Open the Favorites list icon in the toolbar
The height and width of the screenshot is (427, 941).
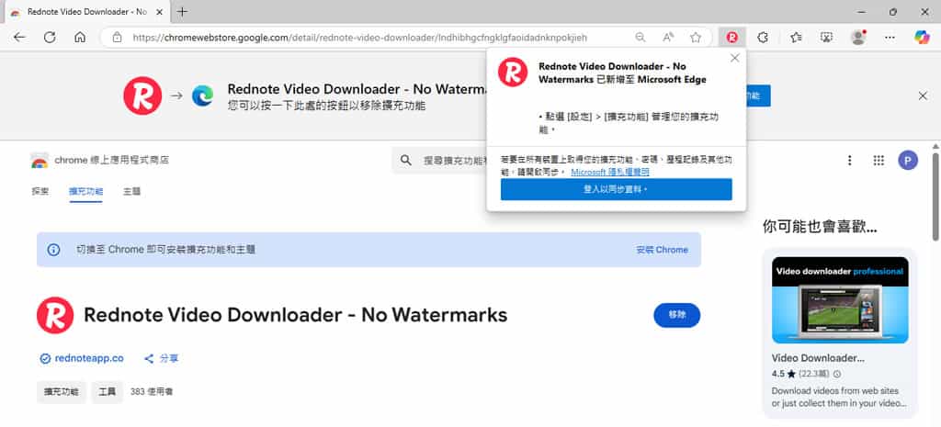coord(796,37)
